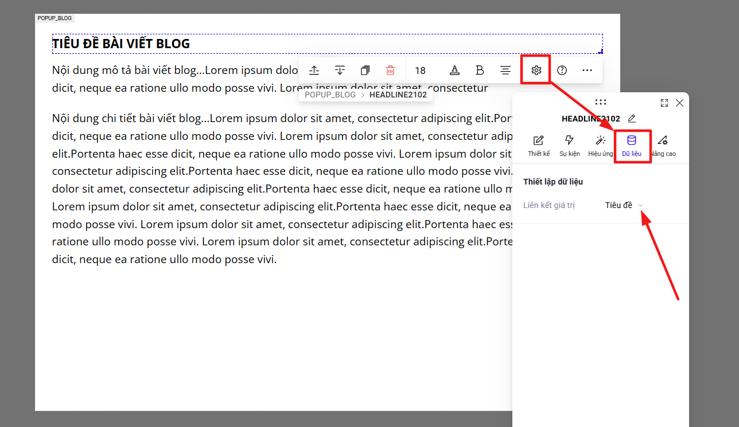Screen dimensions: 739x427
Task: Select POPUP_BLOG in the breadcrumb
Action: (x=330, y=95)
